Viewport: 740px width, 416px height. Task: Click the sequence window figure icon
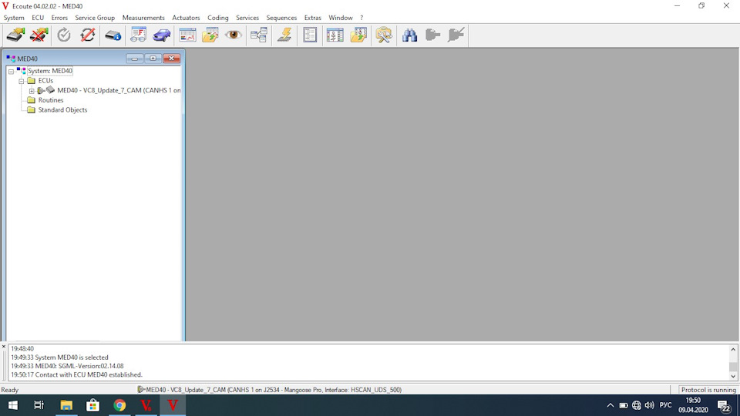click(335, 35)
